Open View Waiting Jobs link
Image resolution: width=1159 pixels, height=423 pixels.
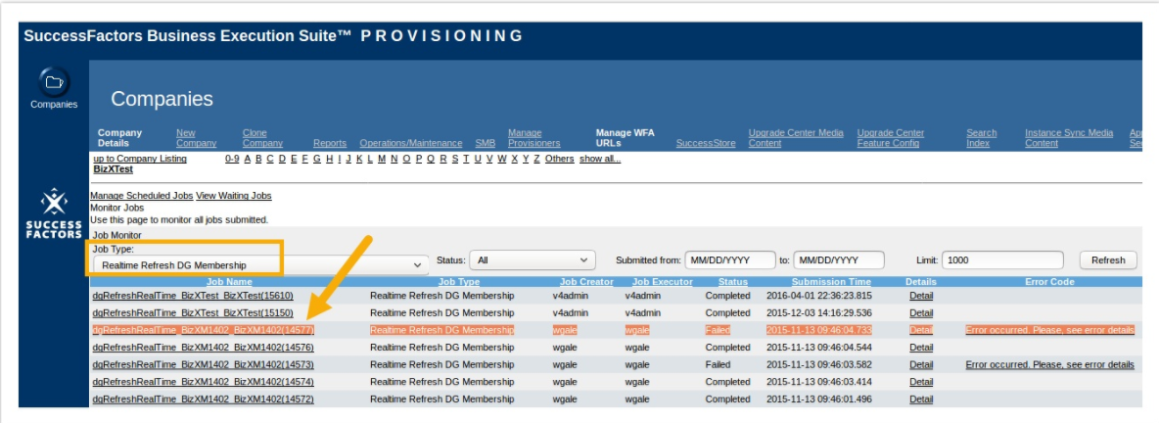(x=234, y=195)
